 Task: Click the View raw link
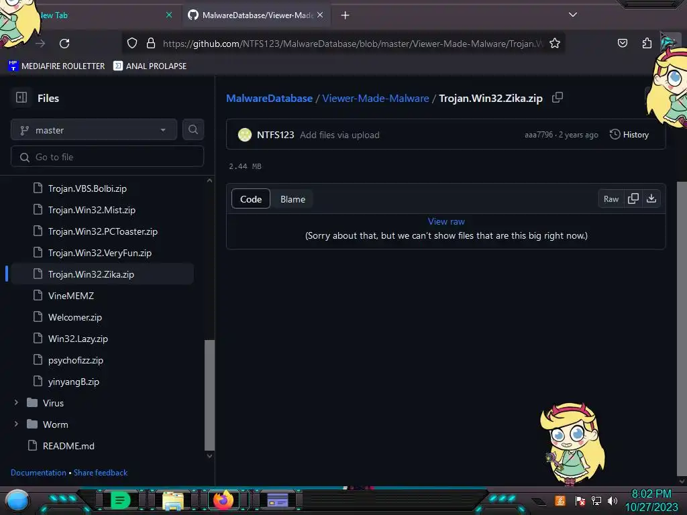pos(446,221)
